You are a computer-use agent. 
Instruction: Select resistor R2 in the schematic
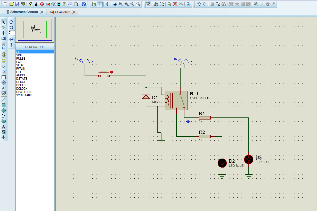[205, 136]
